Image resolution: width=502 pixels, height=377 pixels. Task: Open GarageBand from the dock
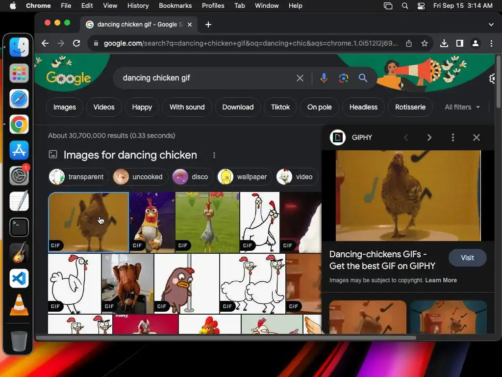coord(19,253)
